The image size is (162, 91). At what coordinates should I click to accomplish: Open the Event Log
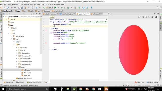pos(139,82)
